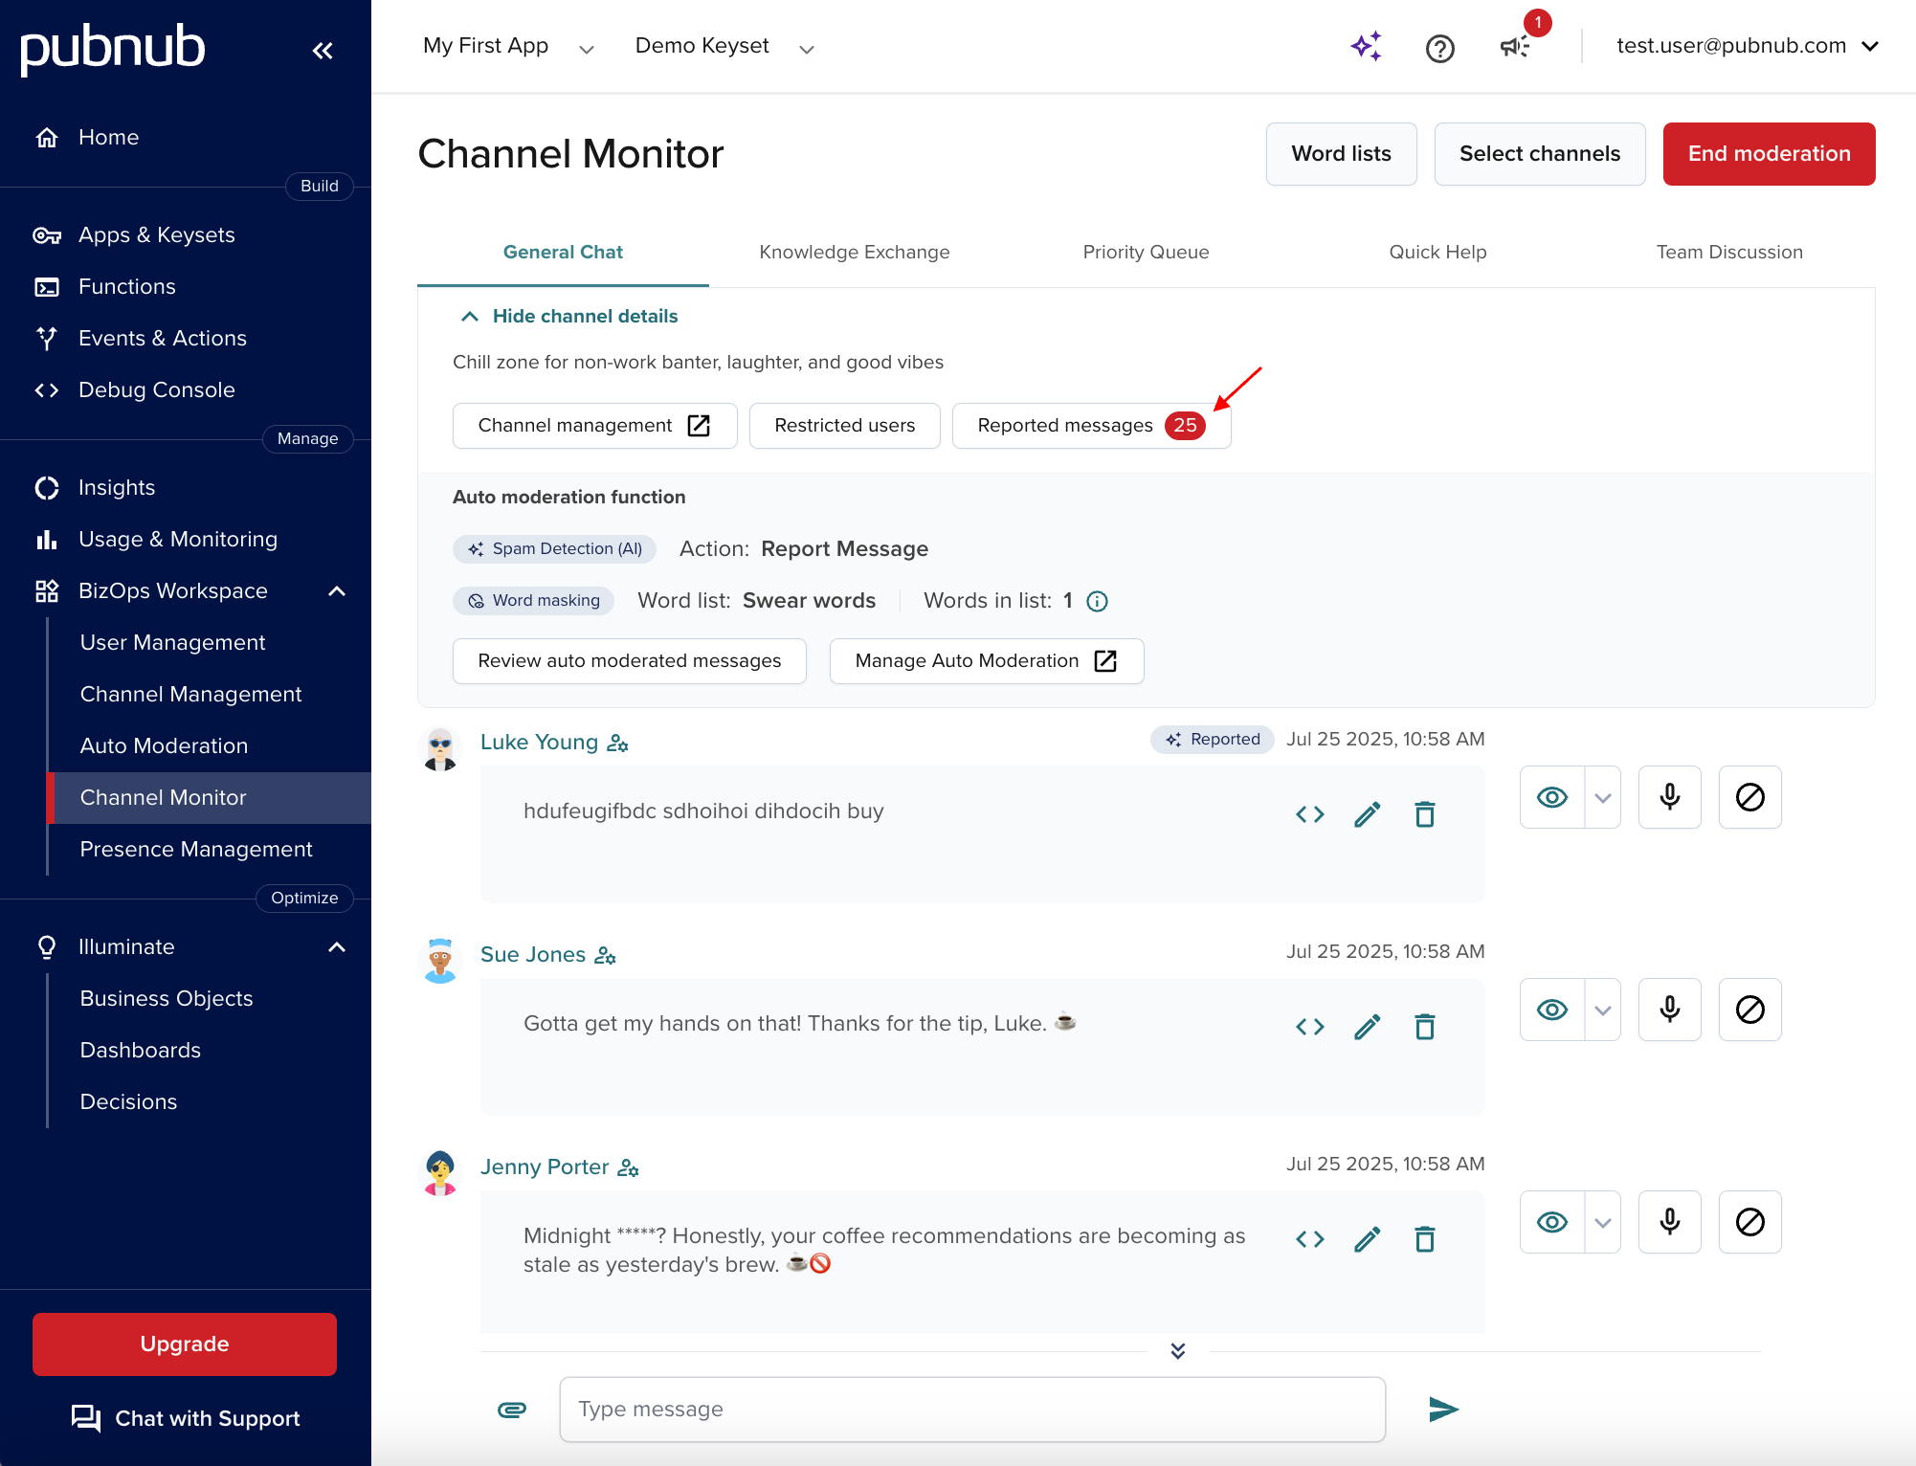
Task: Open the help question mark icon
Action: pos(1439,48)
